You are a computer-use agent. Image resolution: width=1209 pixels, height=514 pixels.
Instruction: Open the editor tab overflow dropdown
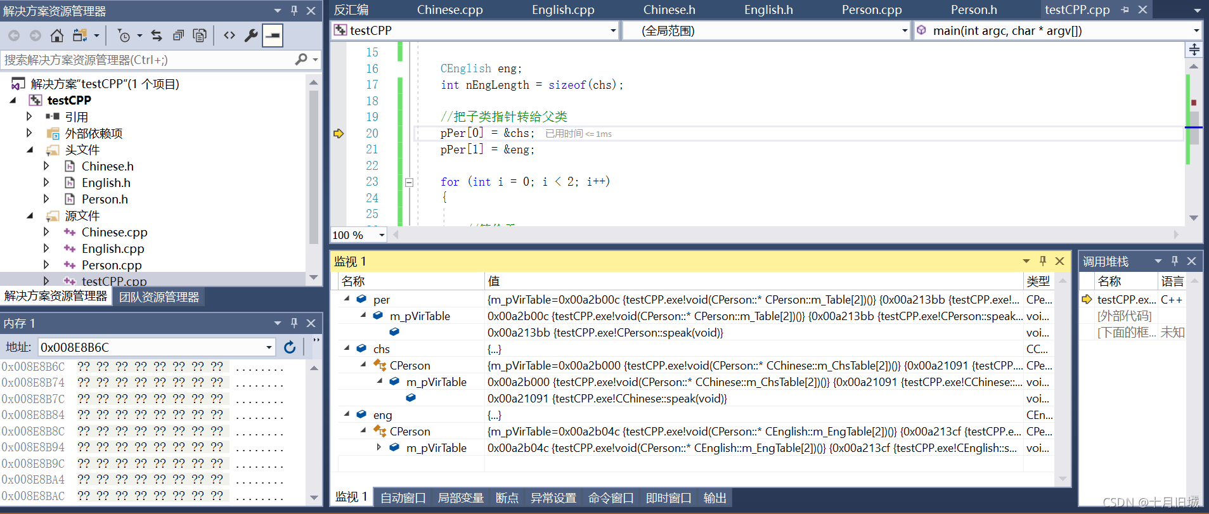tap(1197, 10)
